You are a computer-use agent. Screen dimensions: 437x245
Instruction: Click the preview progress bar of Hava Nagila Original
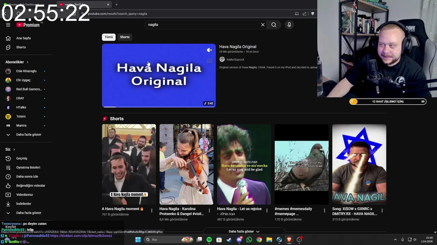tap(159, 107)
